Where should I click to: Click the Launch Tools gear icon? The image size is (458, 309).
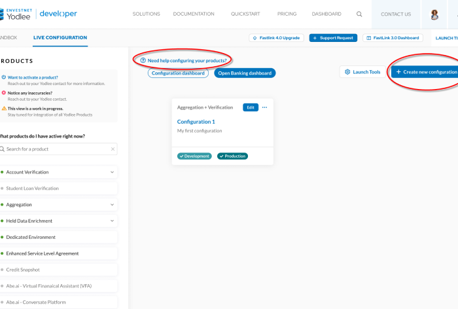pos(347,72)
